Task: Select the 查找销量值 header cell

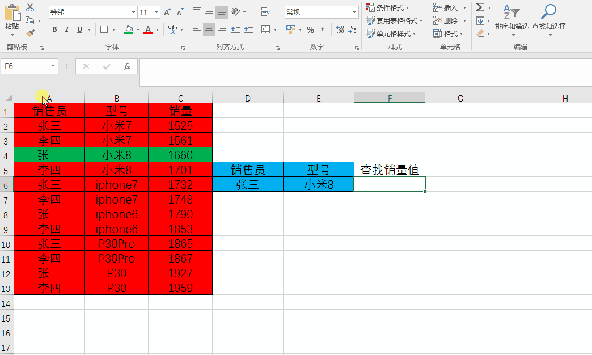Action: coord(390,170)
